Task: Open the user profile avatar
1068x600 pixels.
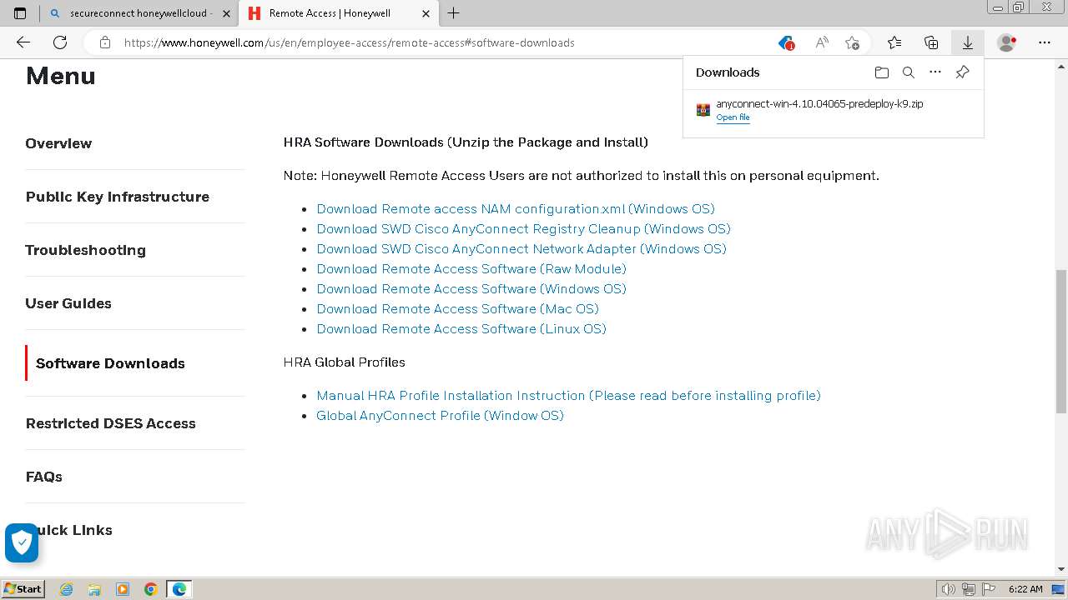Action: point(1007,42)
